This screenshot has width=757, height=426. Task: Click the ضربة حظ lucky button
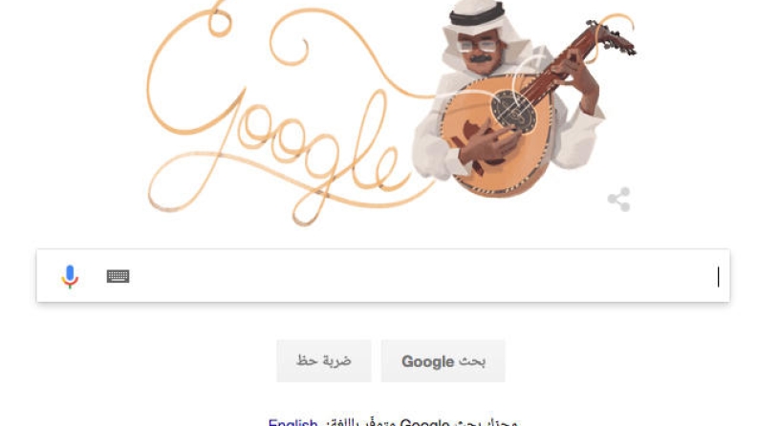coord(324,361)
